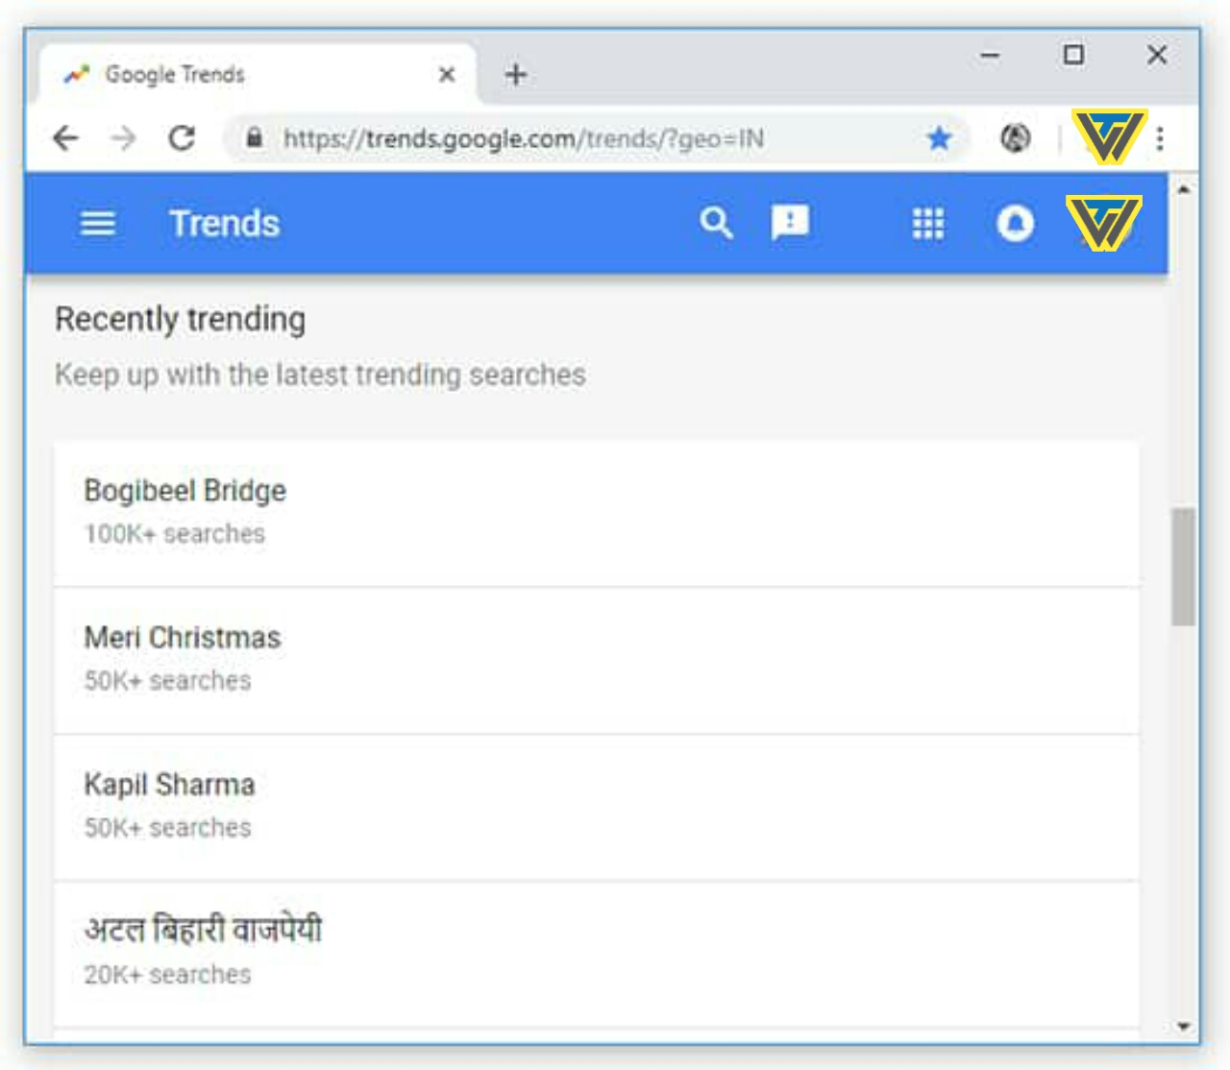This screenshot has width=1230, height=1070.
Task: Open the Chrome three-dot menu
Action: click(x=1160, y=137)
